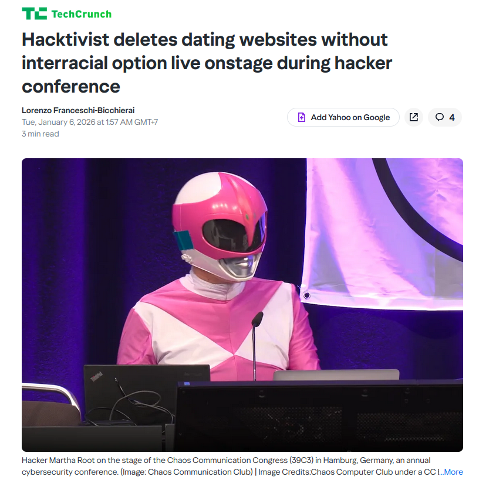The height and width of the screenshot is (487, 496).
Task: Click the comment count number 4
Action: 452,117
